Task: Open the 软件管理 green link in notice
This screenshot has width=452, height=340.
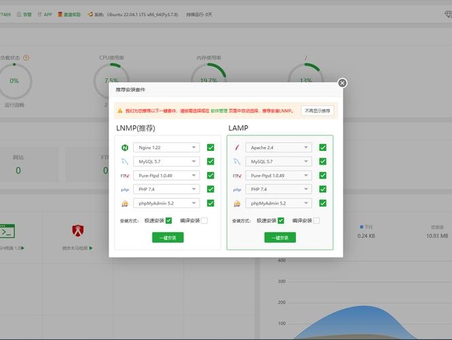Action: point(219,111)
